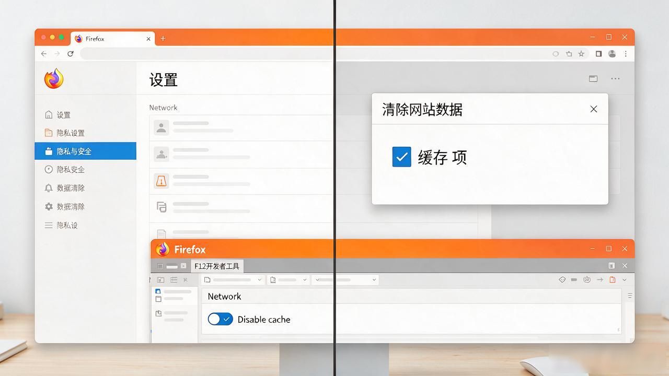Click the Network label under the 设置 title
The height and width of the screenshot is (376, 669).
(163, 108)
